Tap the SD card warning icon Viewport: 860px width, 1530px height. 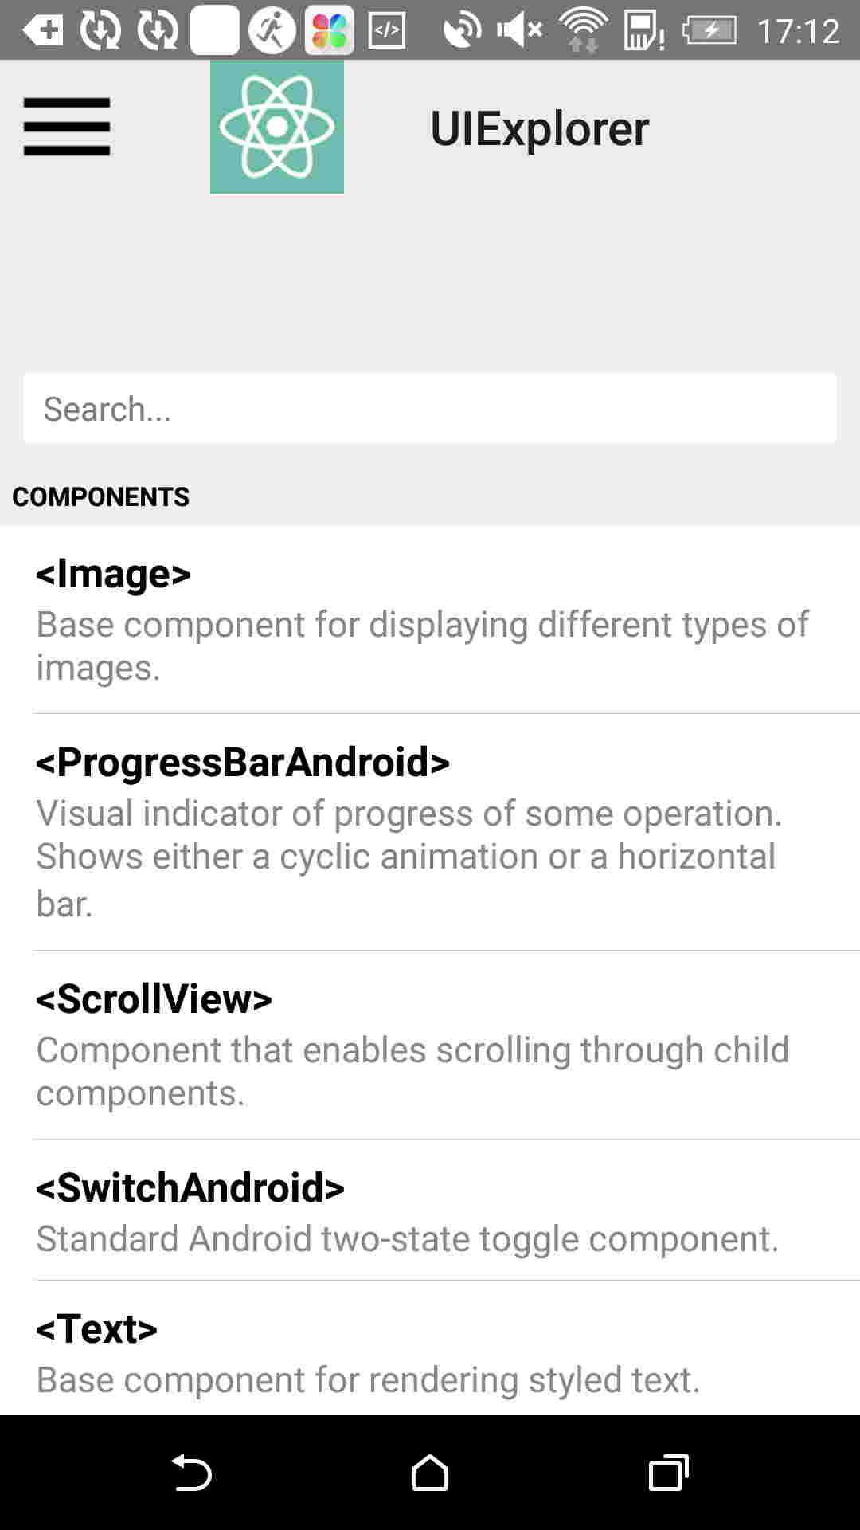(x=643, y=30)
